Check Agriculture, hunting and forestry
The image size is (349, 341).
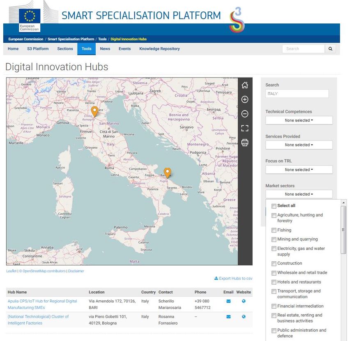[274, 215]
